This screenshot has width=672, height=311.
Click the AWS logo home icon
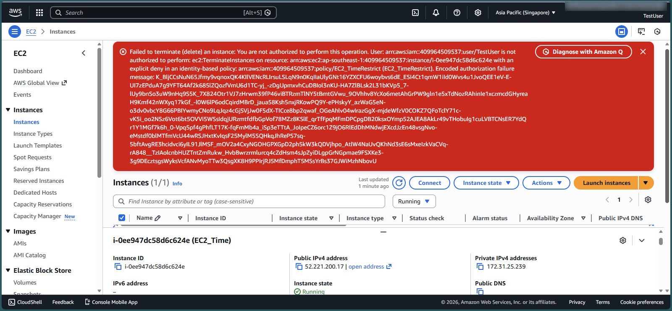coord(16,13)
